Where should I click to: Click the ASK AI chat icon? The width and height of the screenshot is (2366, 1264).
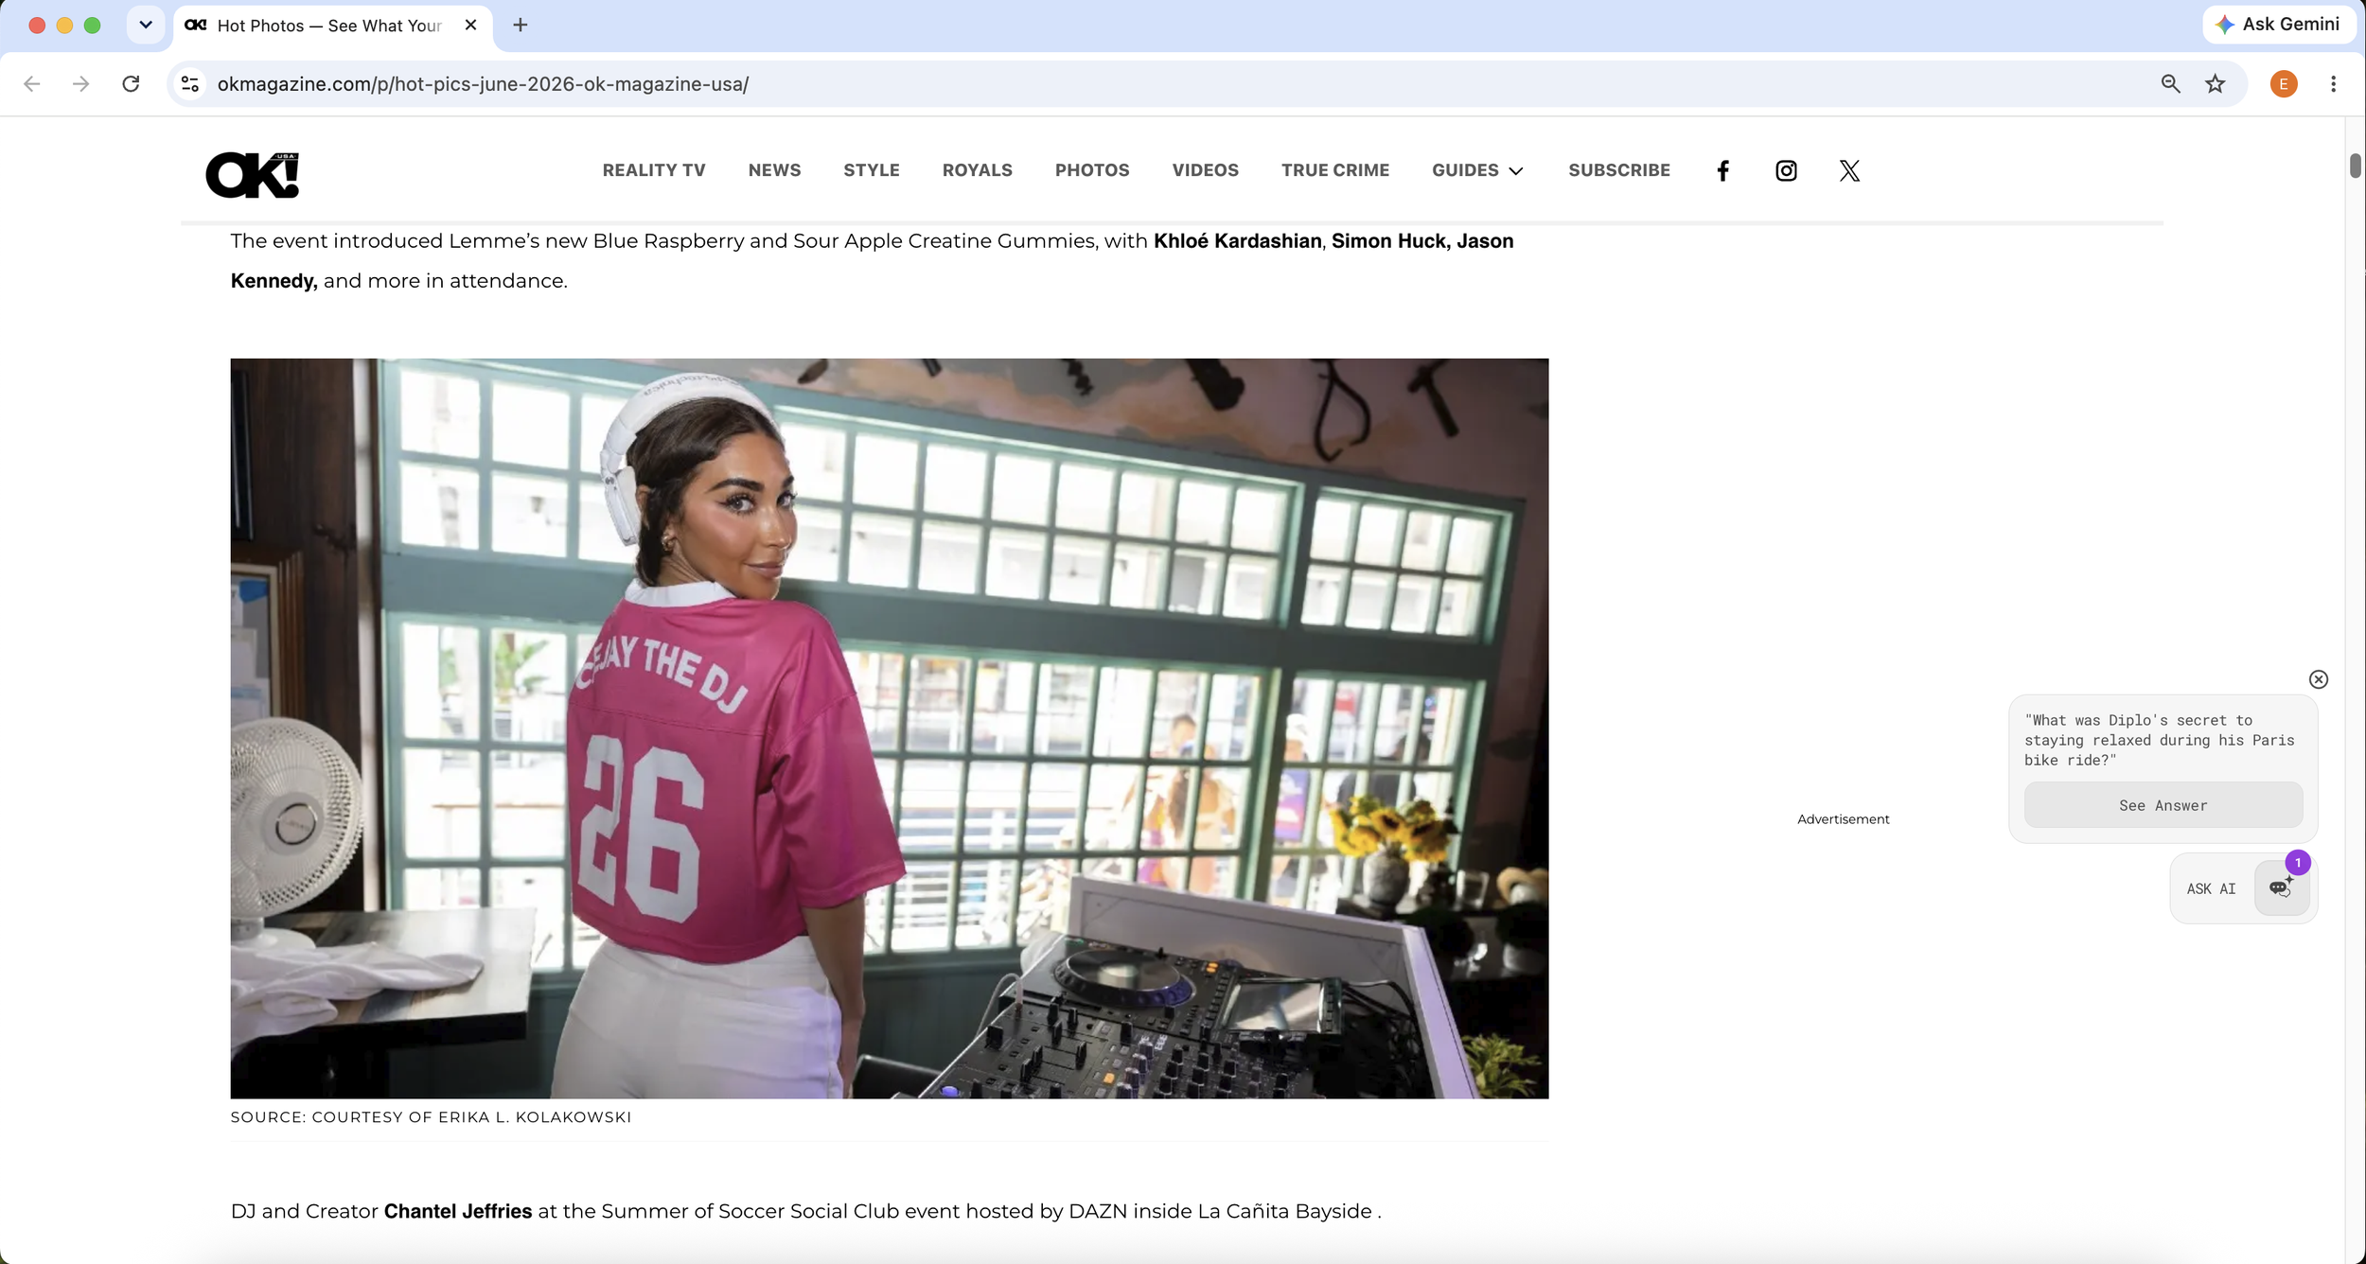coord(2282,887)
